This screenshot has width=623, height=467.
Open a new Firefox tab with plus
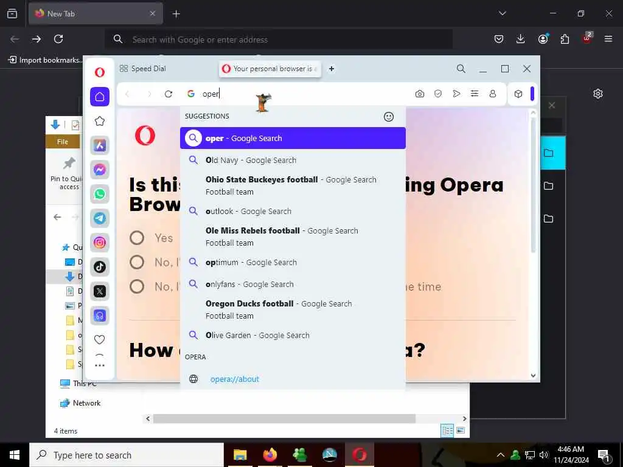(x=176, y=14)
